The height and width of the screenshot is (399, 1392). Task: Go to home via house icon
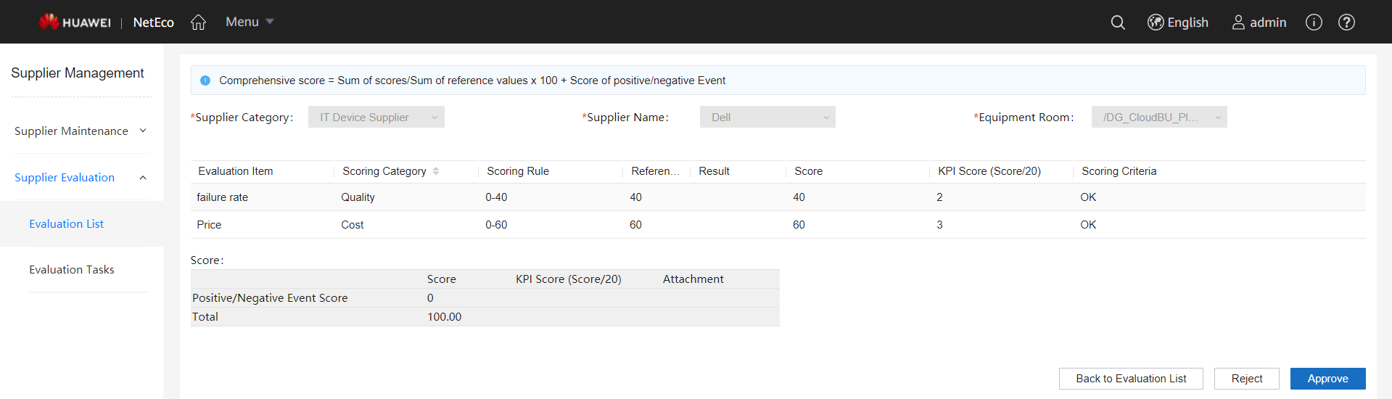(x=198, y=22)
